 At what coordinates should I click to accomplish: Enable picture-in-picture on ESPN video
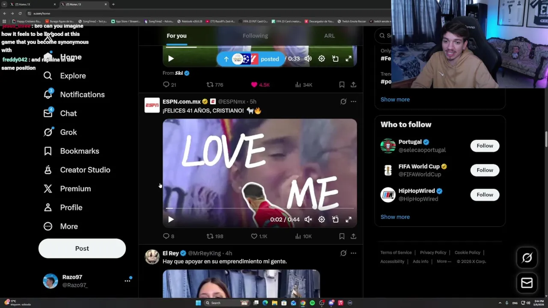click(335, 219)
